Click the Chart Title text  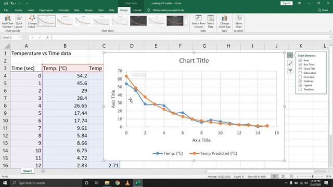click(194, 61)
